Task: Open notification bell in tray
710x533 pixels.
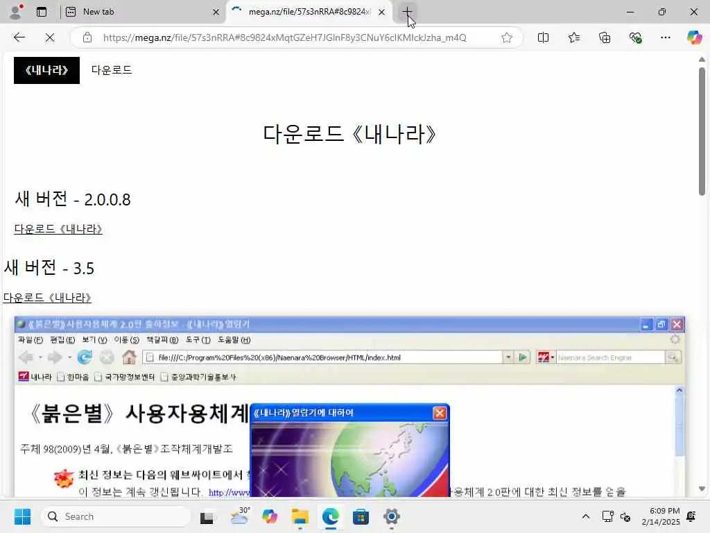Action: 691,516
